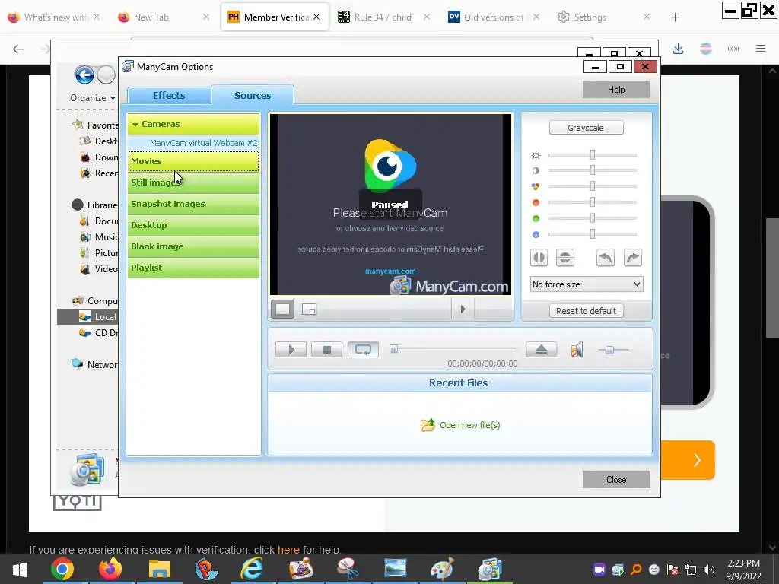Open Snipping Tool from the taskbar
This screenshot has height=584, width=779.
(x=348, y=569)
